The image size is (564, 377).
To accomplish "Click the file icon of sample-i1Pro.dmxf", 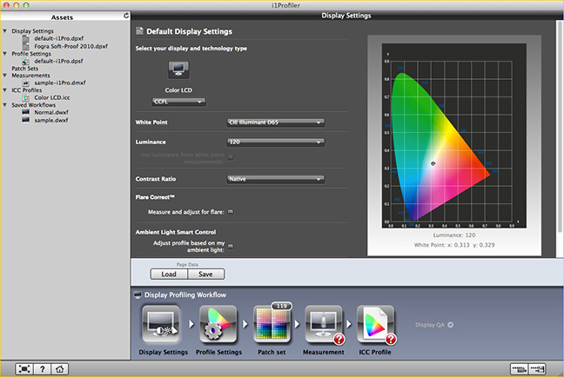I will (x=26, y=83).
